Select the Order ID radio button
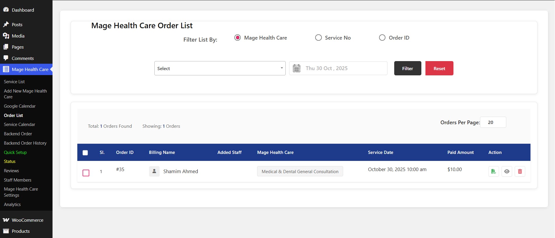Viewport: 555px width, 238px height. 382,38
